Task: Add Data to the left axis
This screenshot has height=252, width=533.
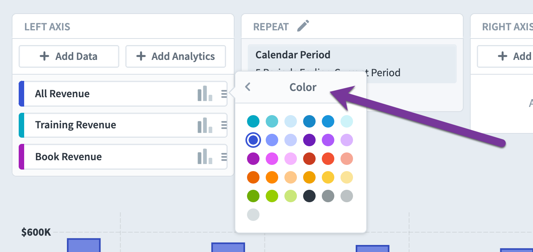Action: [x=69, y=56]
